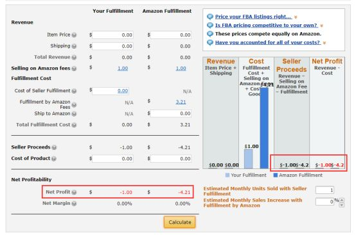This screenshot has height=235, width=356.
Task: Click help icon beside Total Revenue
Action: (74, 58)
